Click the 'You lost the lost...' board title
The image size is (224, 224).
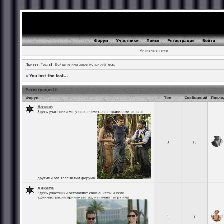point(49,76)
